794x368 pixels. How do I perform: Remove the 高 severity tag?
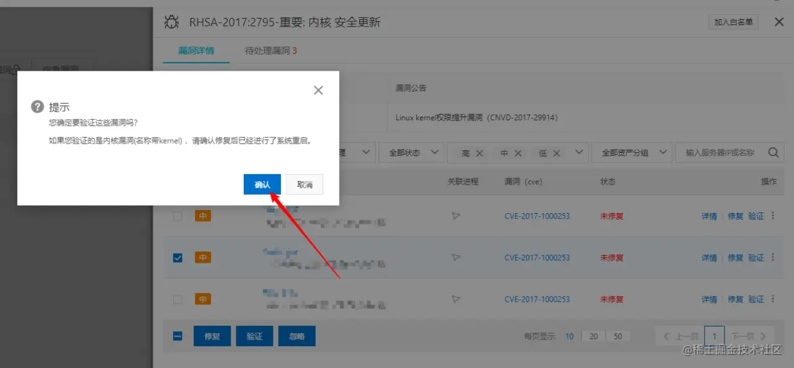(480, 153)
